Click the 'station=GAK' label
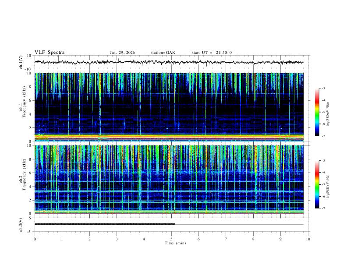The width and height of the screenshot is (347, 268). coord(163,53)
